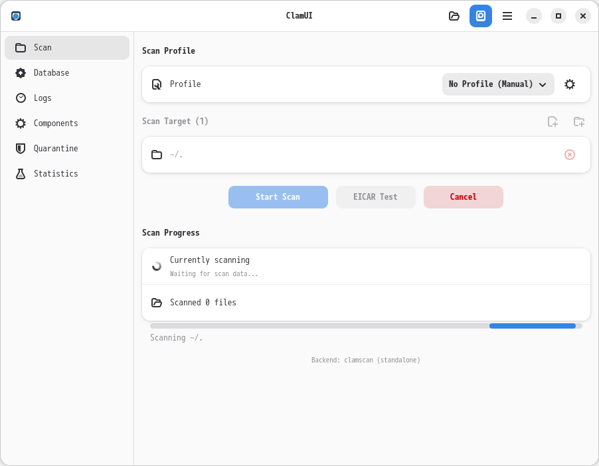Cancel the running scan
Screen dimensions: 599x466
coord(464,197)
